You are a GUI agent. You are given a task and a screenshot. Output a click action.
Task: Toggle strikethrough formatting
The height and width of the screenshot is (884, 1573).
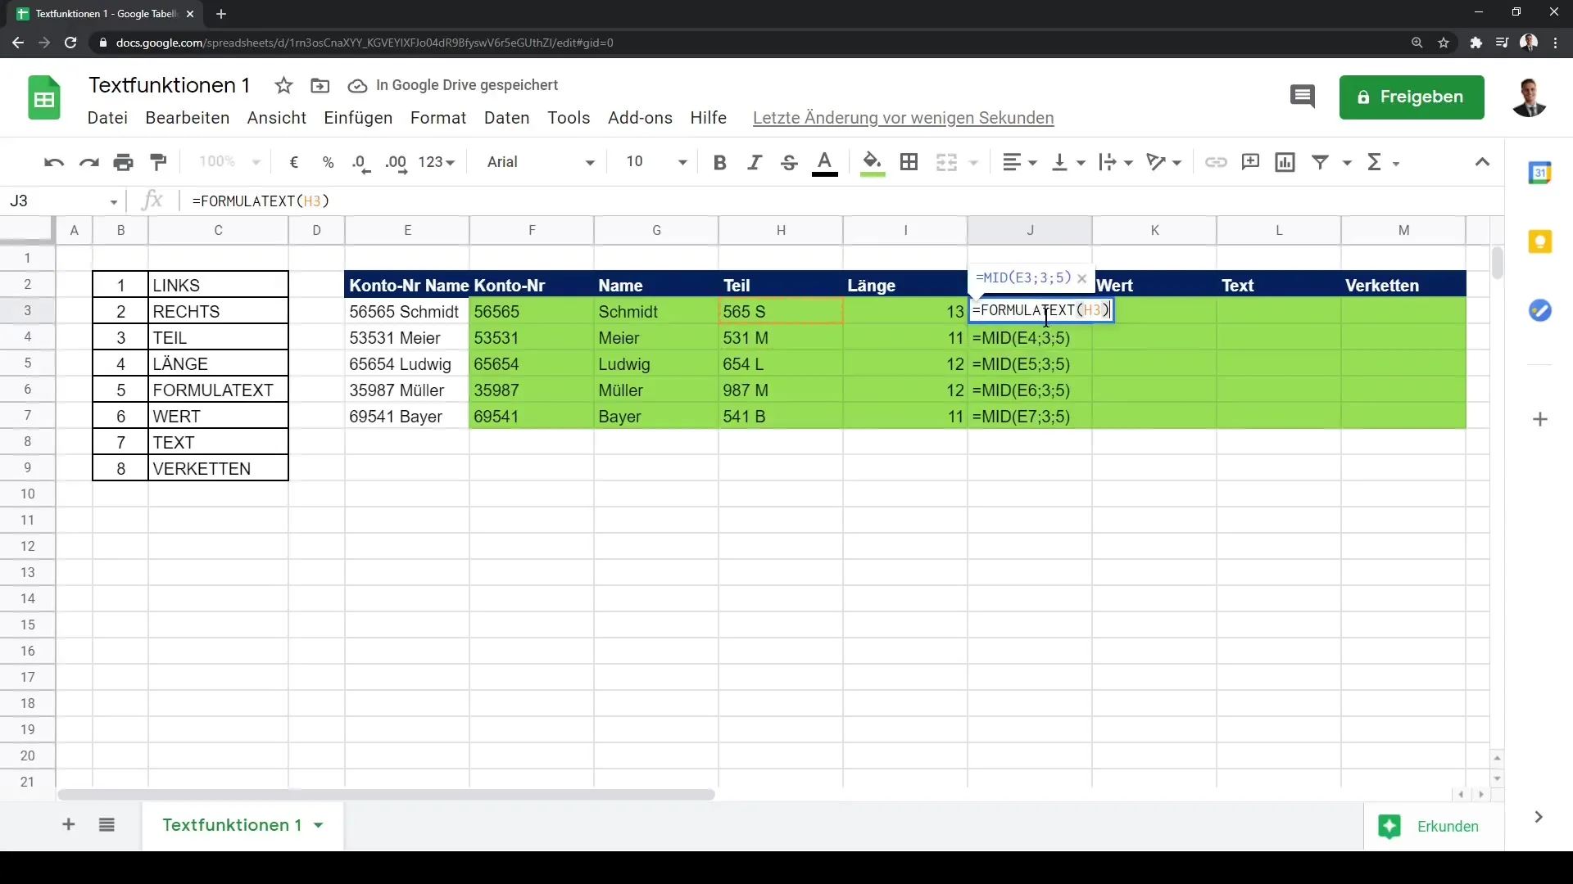(x=789, y=162)
